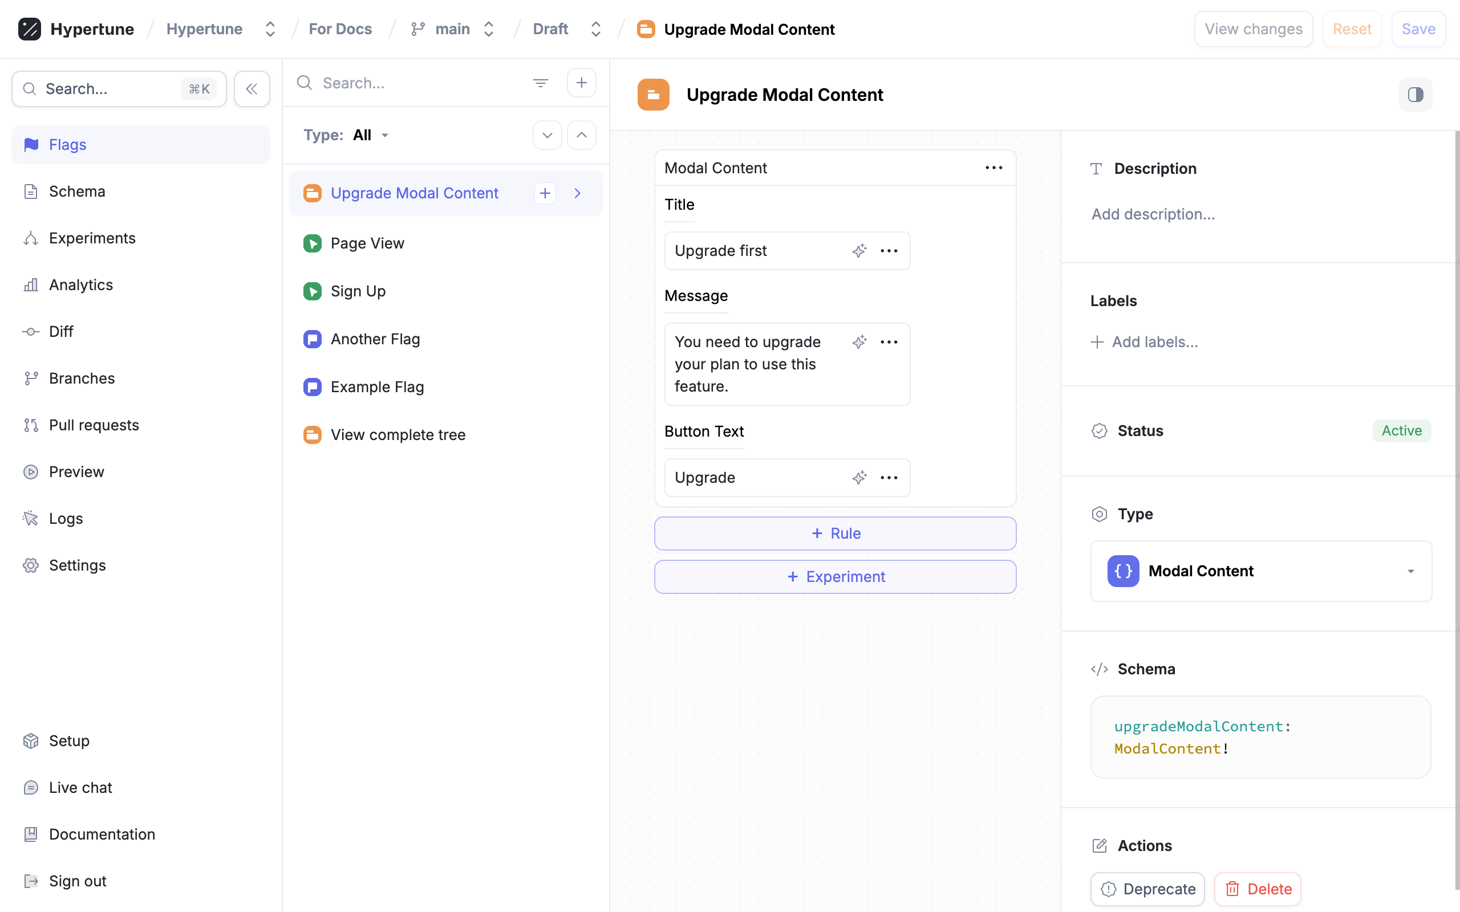Click the filter icon in flags search
The image size is (1460, 912).
pos(540,83)
